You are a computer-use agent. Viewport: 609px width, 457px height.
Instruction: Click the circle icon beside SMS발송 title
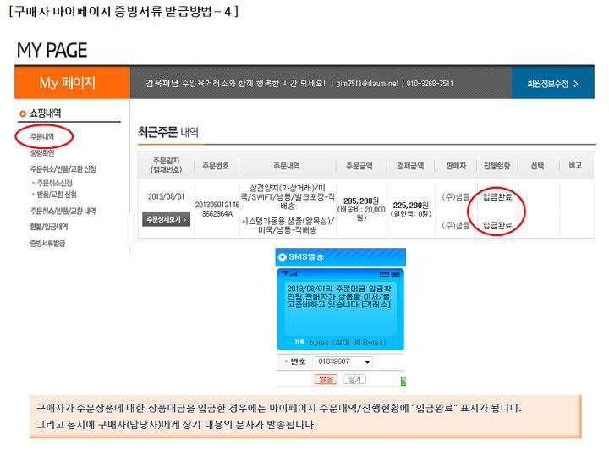[x=283, y=256]
